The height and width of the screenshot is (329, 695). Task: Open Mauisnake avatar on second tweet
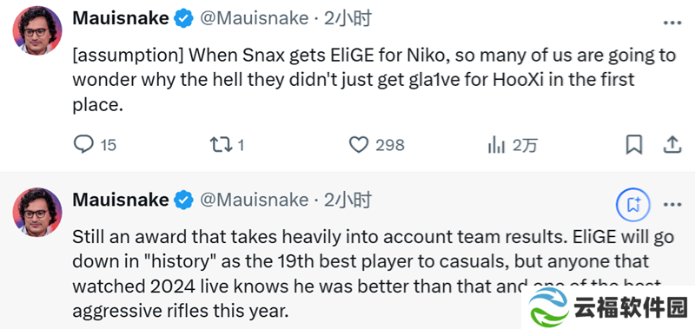37,212
